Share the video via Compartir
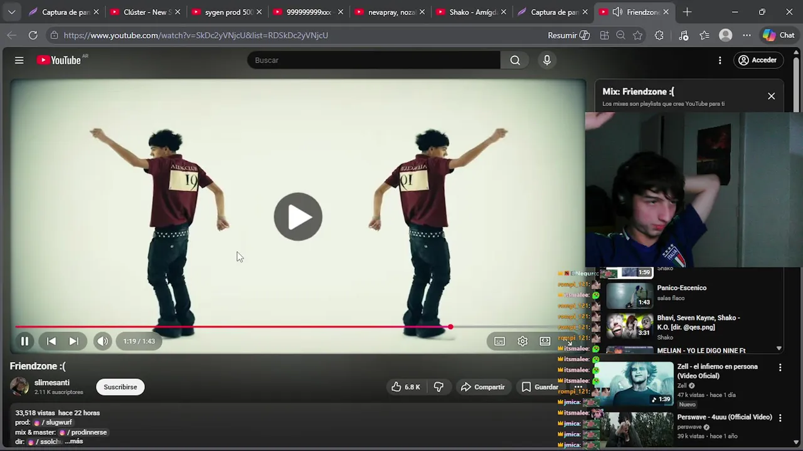Screen dimensions: 803x451 (482, 387)
